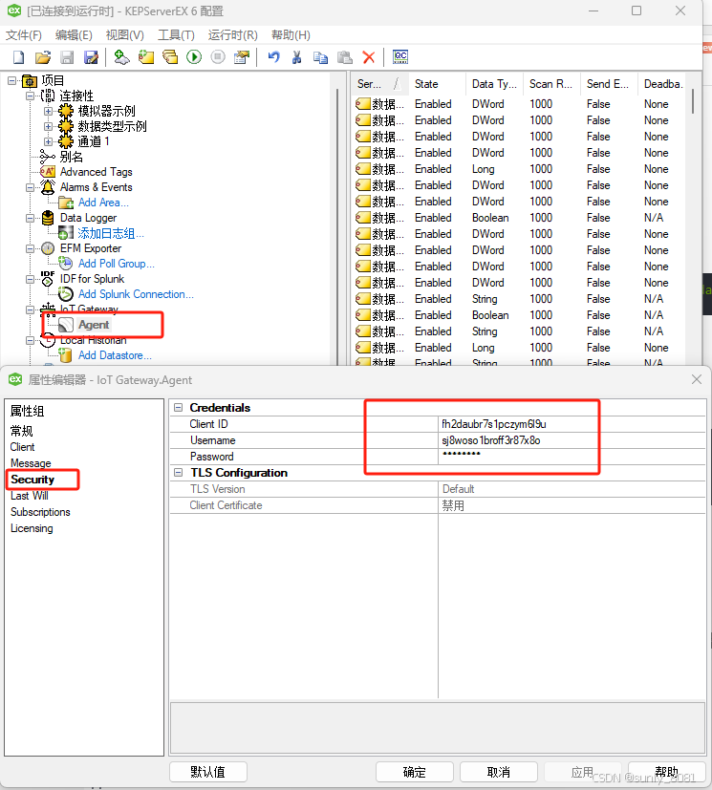Select the Licensing property group
The image size is (712, 790).
(x=32, y=528)
